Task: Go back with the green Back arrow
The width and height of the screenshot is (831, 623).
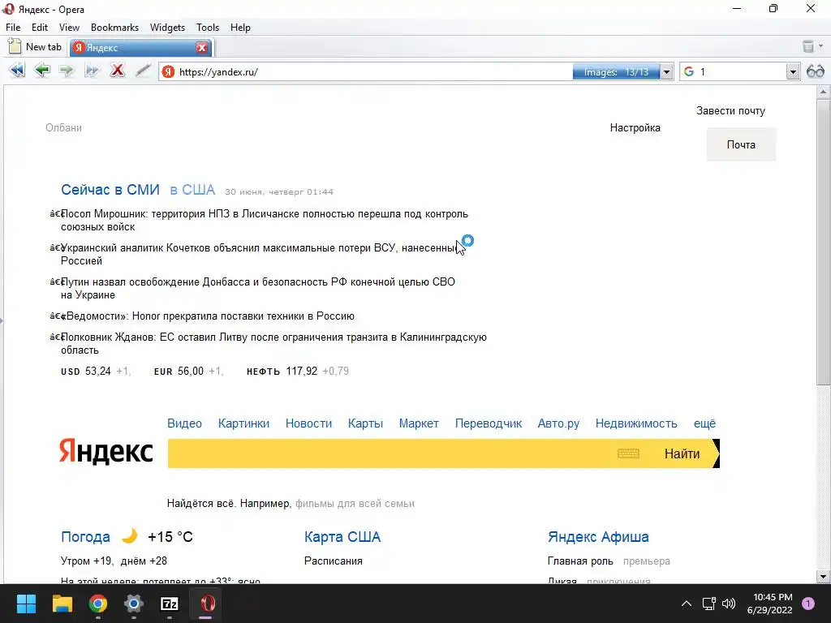Action: (42, 71)
